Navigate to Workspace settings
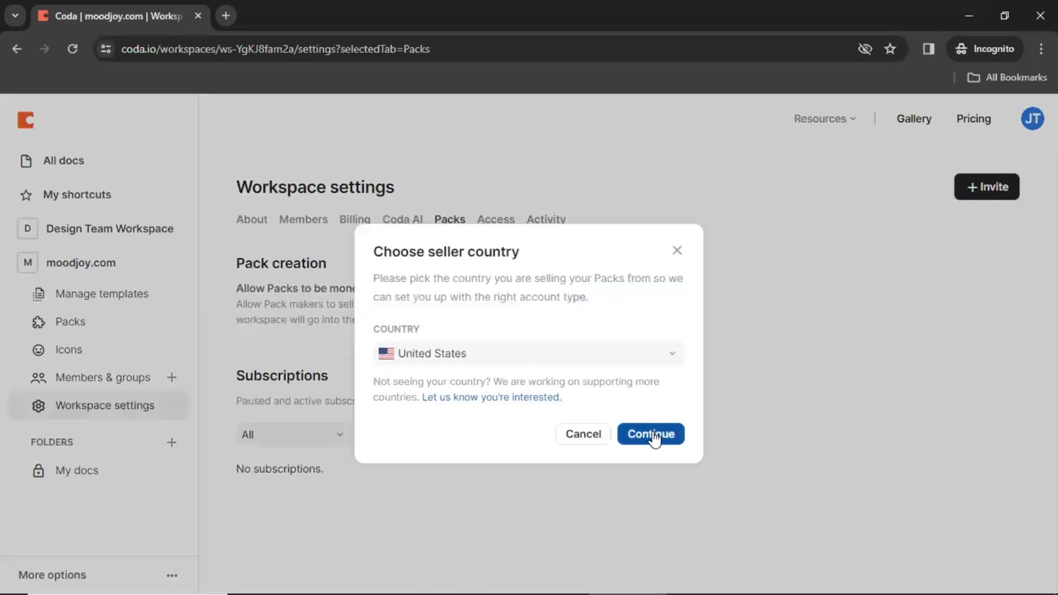 tap(105, 405)
